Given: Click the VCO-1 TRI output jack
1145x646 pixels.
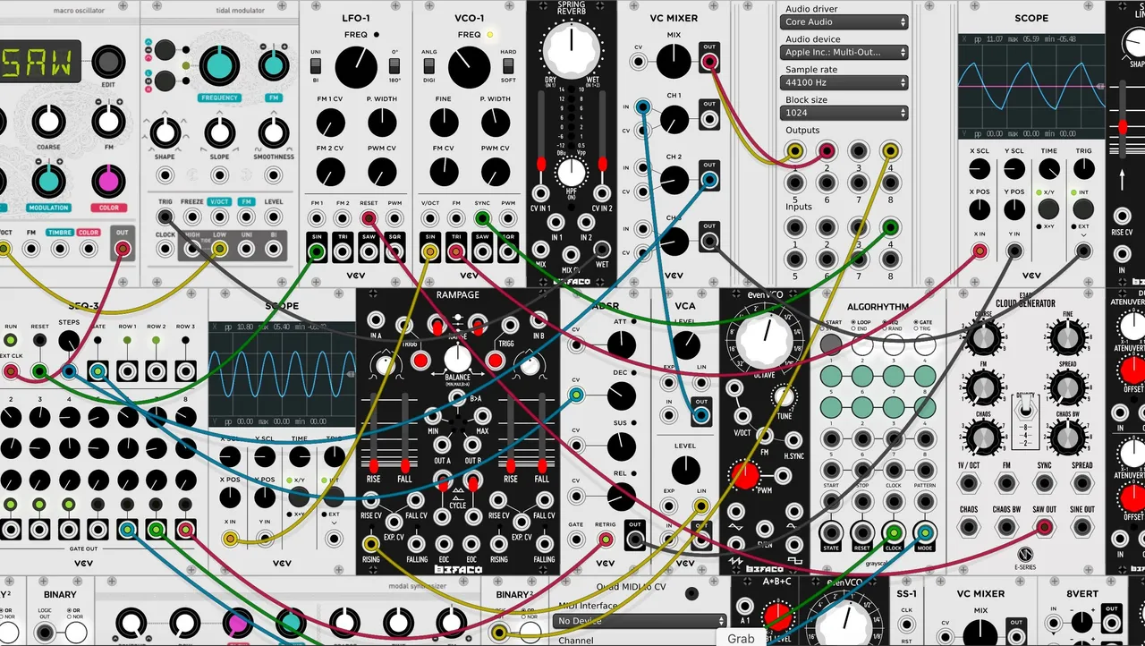Looking at the screenshot, I should click(456, 252).
